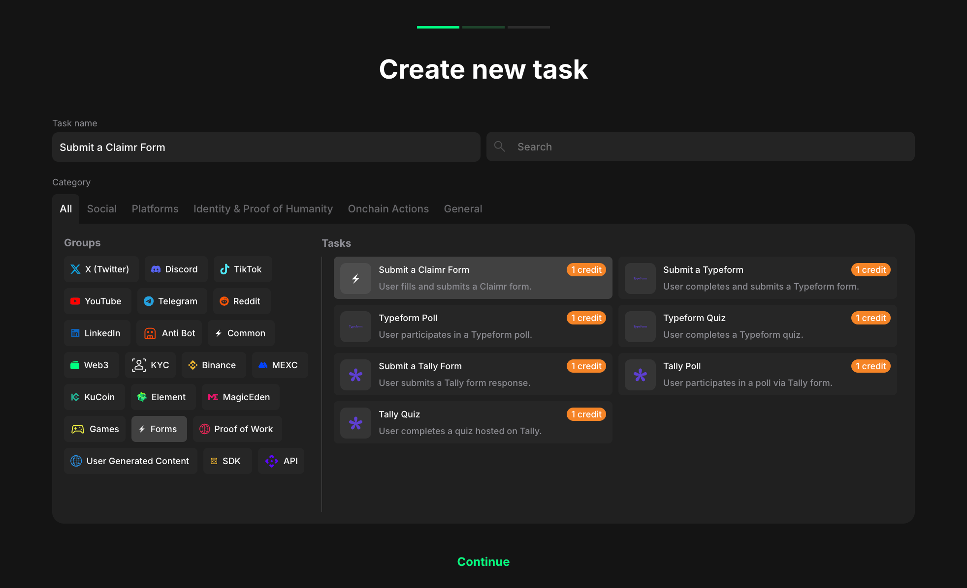Select the Games controller icon

pos(78,429)
